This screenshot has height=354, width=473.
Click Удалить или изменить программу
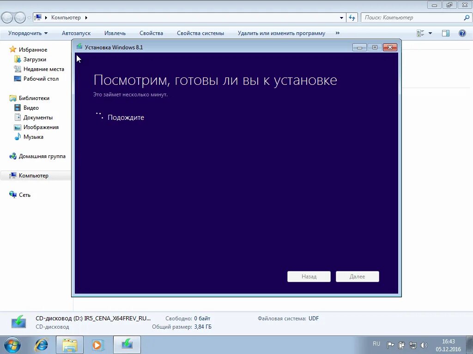[x=281, y=33]
